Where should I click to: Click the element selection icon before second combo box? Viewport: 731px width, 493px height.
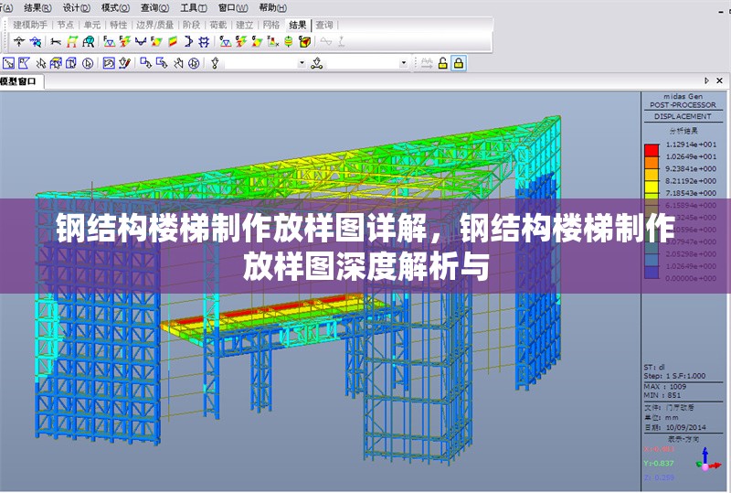coord(317,63)
